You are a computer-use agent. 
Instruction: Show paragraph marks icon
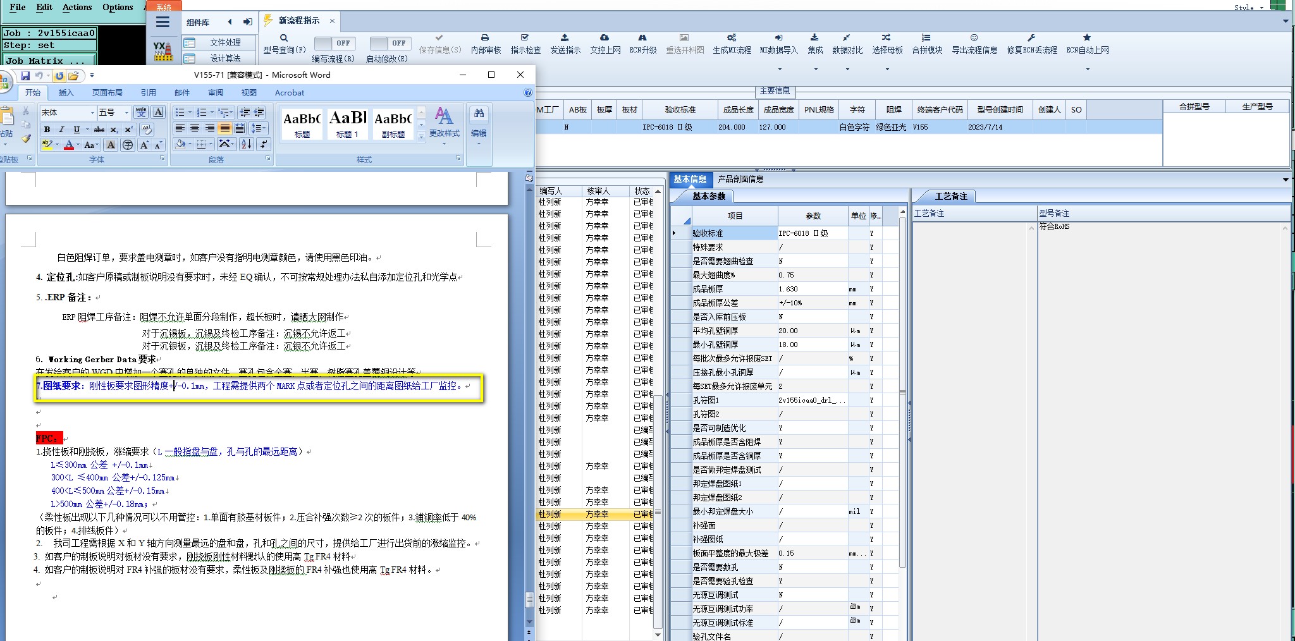[x=264, y=144]
